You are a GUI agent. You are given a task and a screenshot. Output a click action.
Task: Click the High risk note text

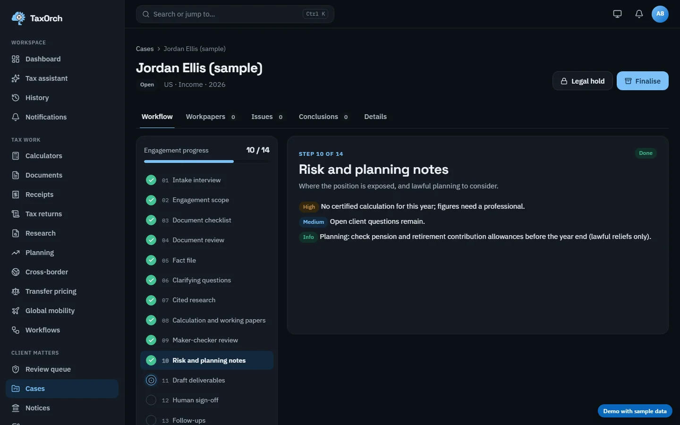pyautogui.click(x=423, y=206)
